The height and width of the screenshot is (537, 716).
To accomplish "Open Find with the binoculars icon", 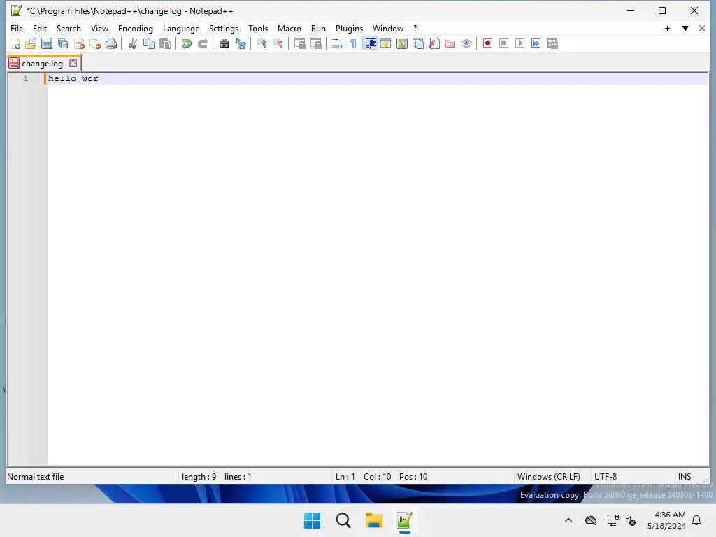I will coord(224,44).
